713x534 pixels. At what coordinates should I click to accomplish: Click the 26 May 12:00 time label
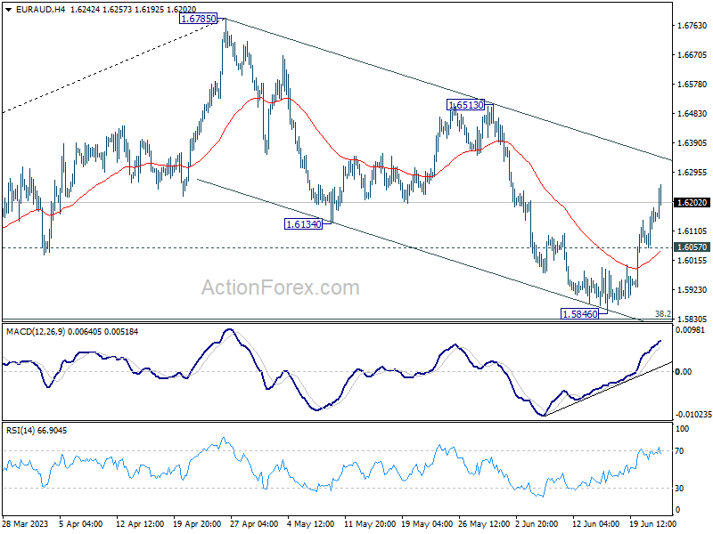point(483,523)
